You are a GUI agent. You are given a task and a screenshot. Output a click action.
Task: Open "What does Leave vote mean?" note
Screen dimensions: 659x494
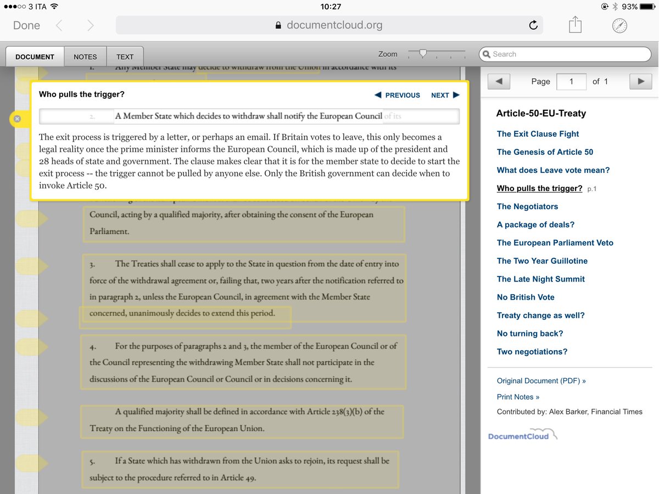pos(553,170)
